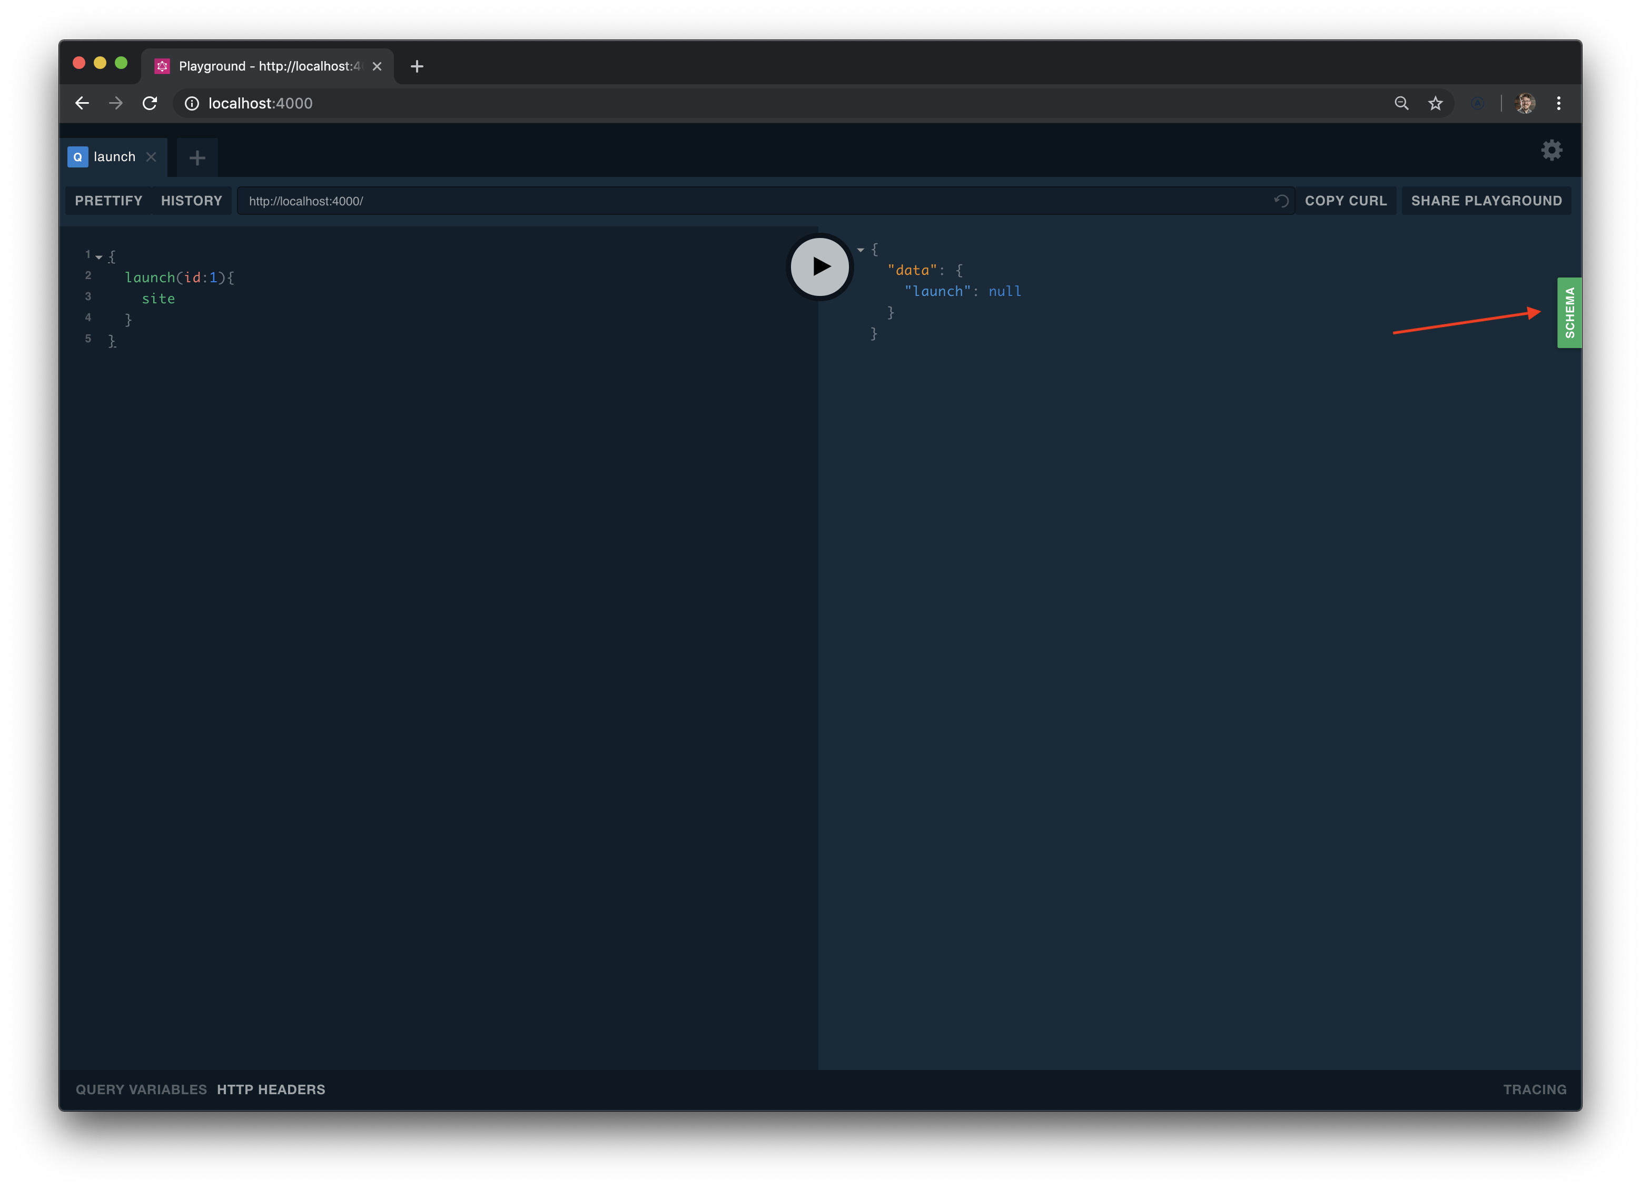Open Playground settings gear icon
Image resolution: width=1641 pixels, height=1189 pixels.
1551,151
